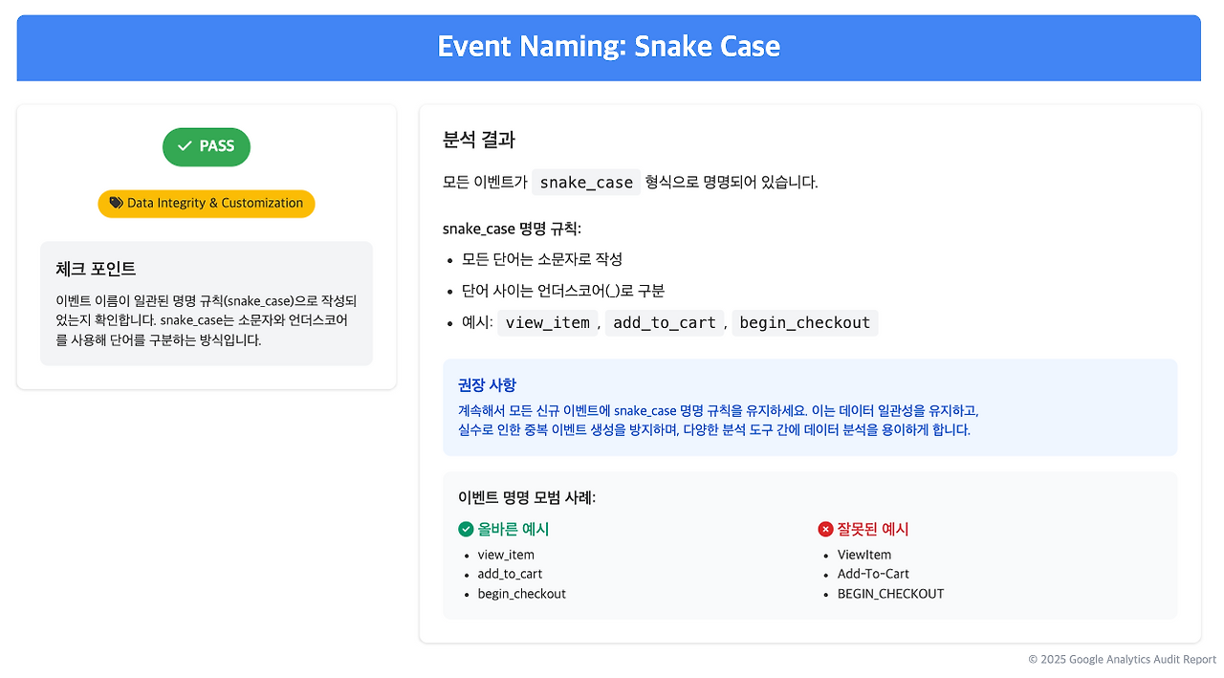Select the 체크 포인트 heading
This screenshot has height=678, width=1224.
tap(96, 269)
